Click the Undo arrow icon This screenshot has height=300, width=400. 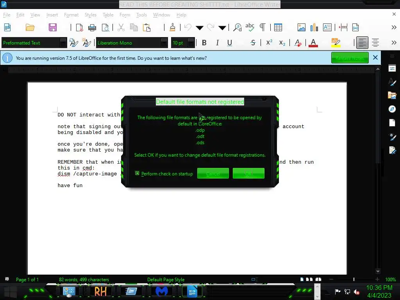188,27
